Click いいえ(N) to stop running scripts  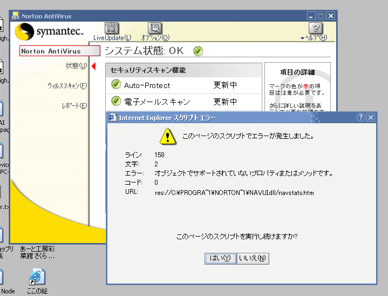253,258
